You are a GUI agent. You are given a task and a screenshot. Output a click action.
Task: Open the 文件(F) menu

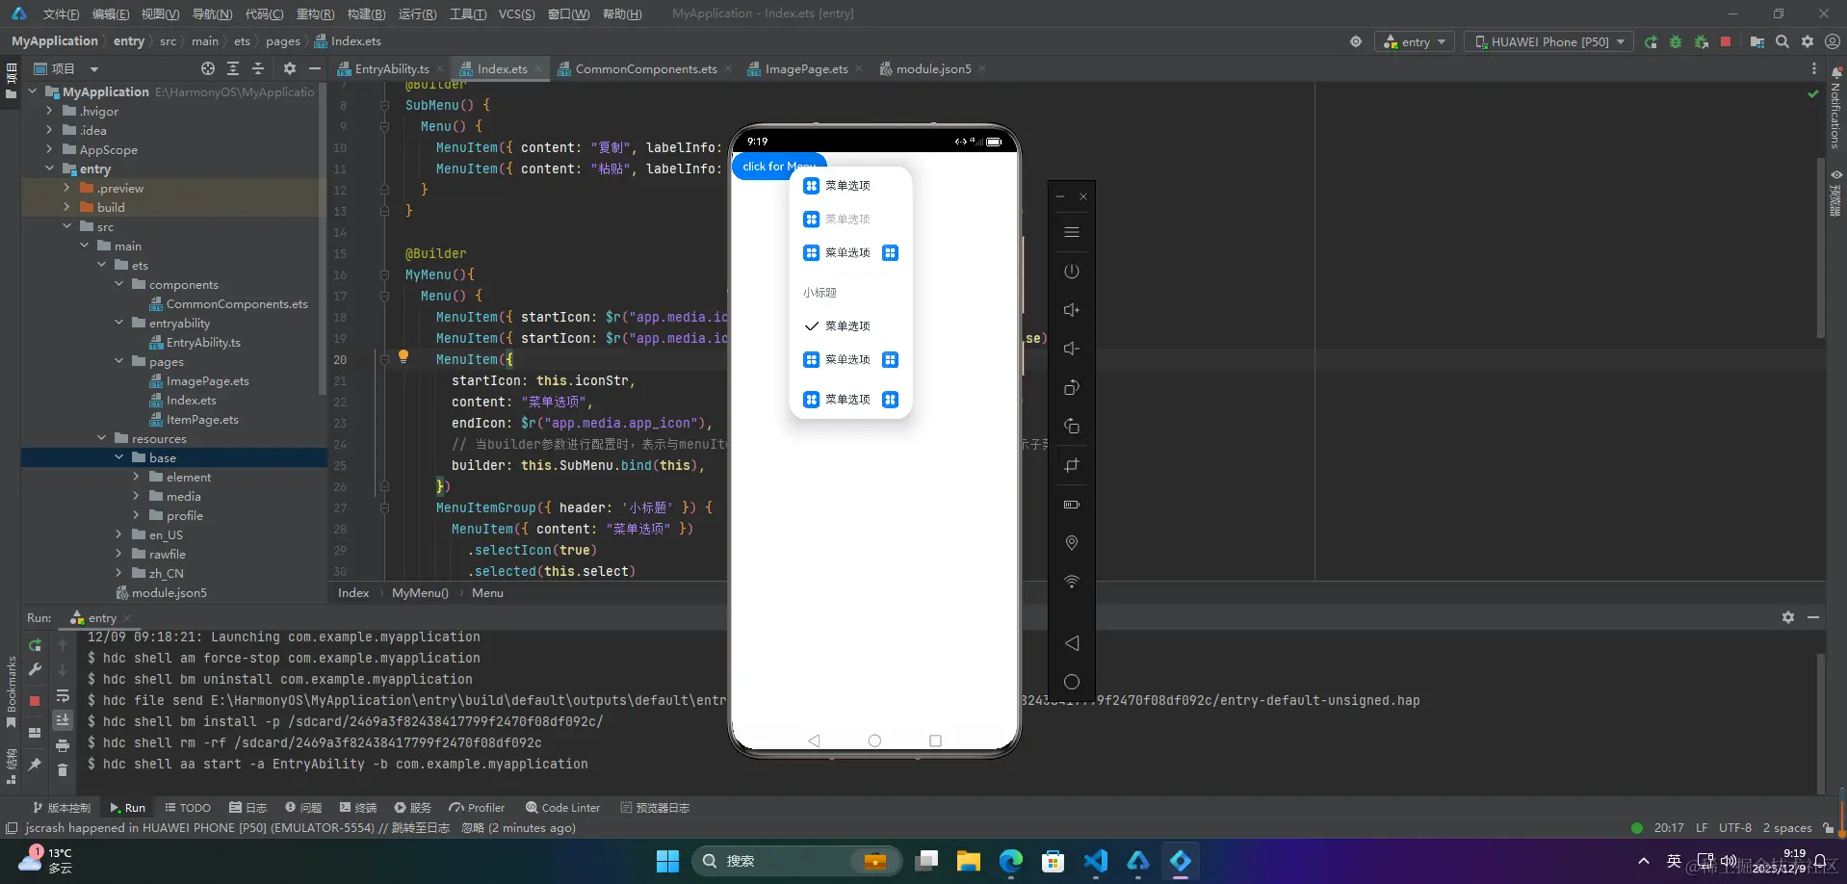[x=61, y=14]
